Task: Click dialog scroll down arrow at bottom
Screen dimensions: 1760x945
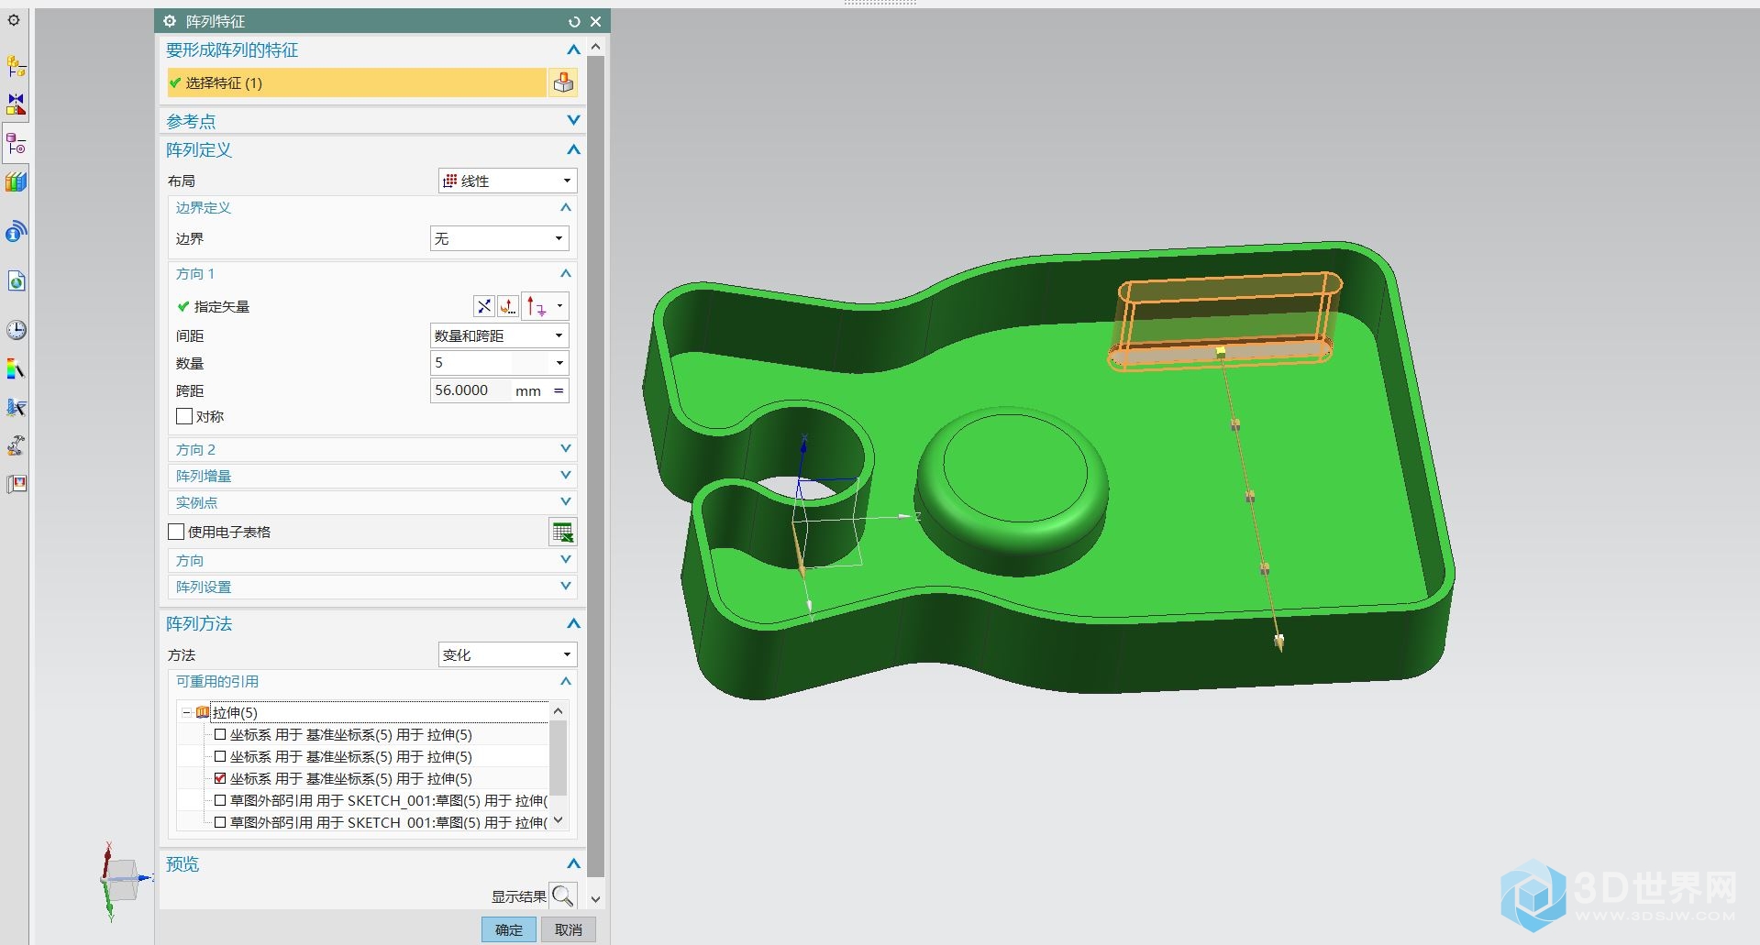Action: 595,899
